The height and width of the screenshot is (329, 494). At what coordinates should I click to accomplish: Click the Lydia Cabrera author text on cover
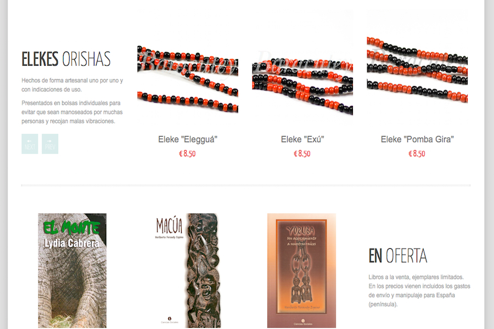coord(71,243)
